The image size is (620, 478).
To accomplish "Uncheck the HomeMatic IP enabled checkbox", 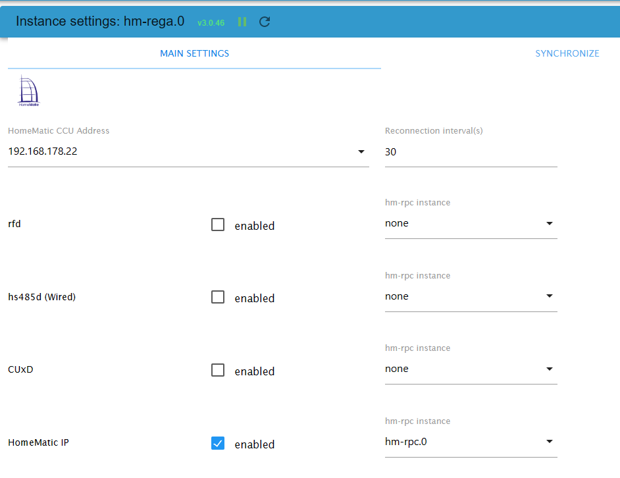I will pyautogui.click(x=218, y=443).
